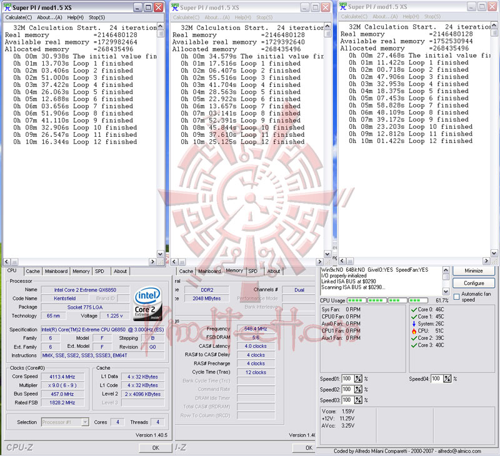Click the Rated FSB 1828.2 MHz value

(x=62, y=403)
